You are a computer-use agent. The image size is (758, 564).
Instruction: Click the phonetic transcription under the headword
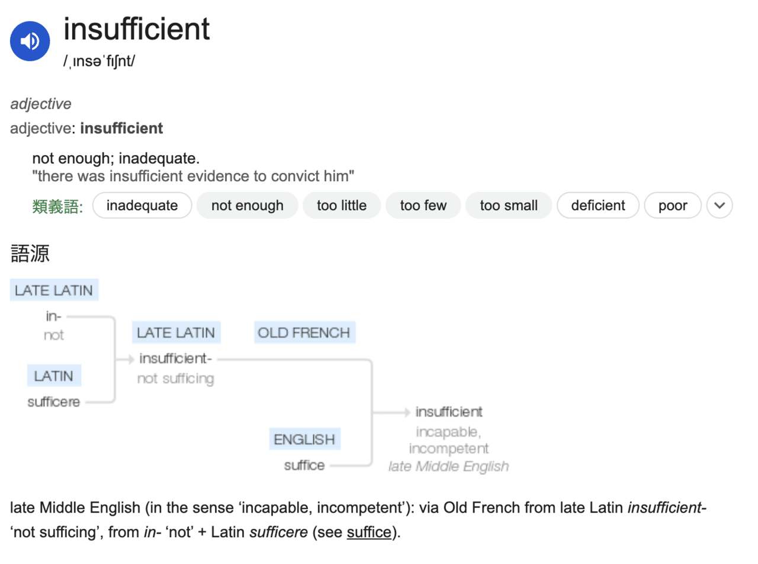pyautogui.click(x=99, y=62)
